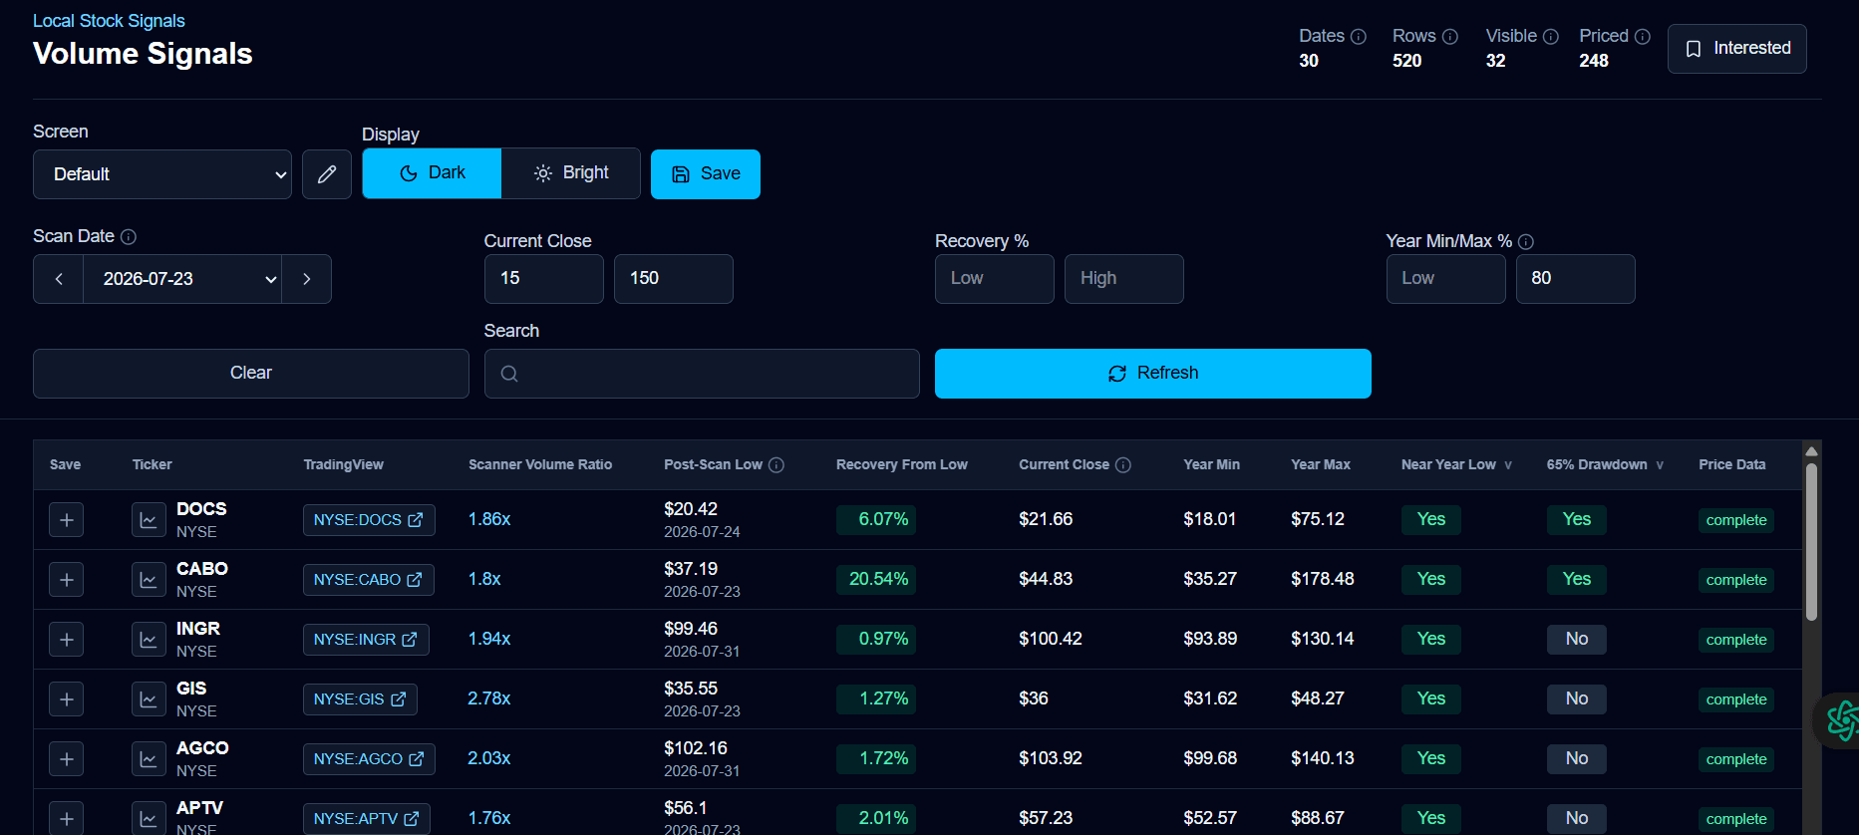Screen dimensions: 1859x835
Task: Switch display to Dark mode
Action: (432, 173)
